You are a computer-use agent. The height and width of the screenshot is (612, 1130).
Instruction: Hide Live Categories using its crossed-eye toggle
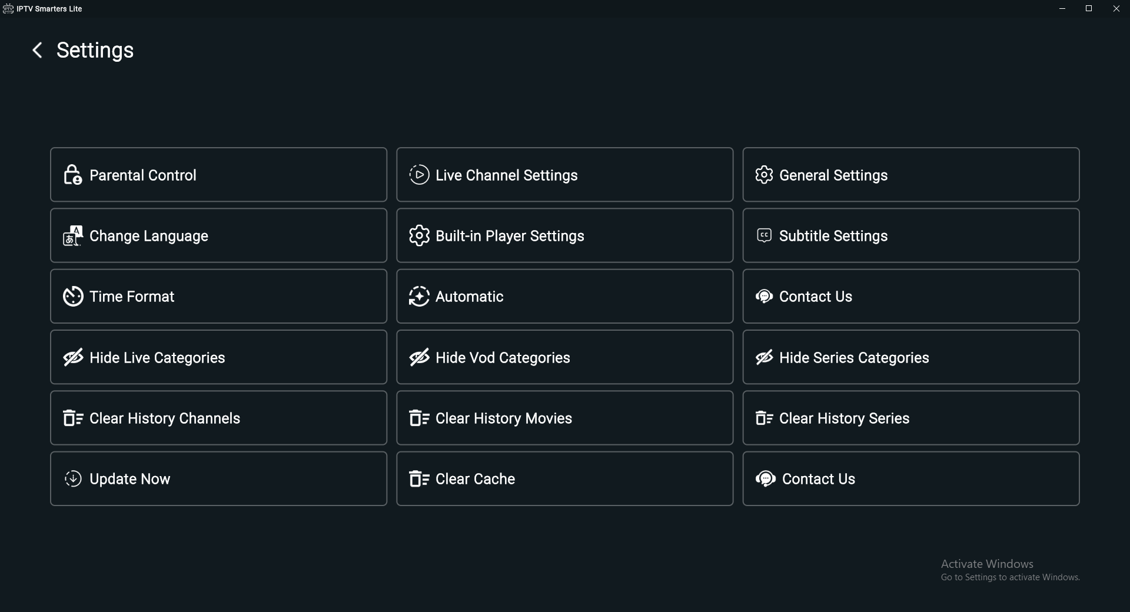[x=72, y=357]
